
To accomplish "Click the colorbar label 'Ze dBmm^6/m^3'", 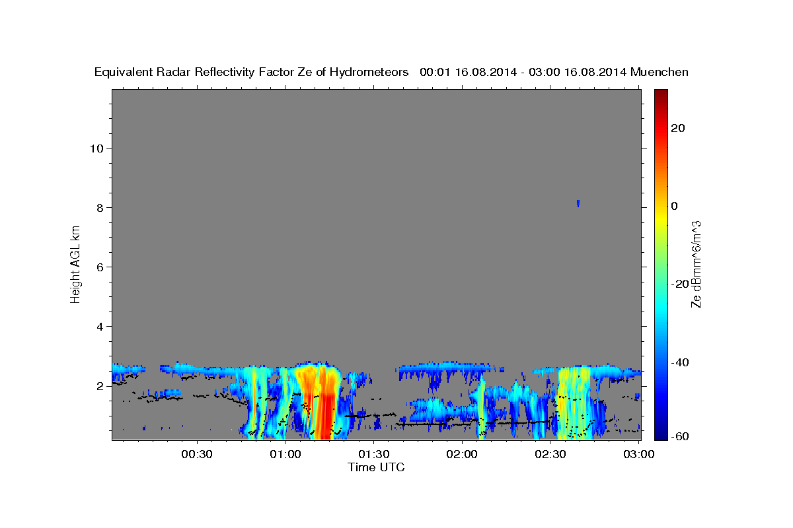I will (x=696, y=264).
